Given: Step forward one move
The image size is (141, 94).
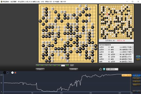Looking at the screenshot, I should coord(51,65).
